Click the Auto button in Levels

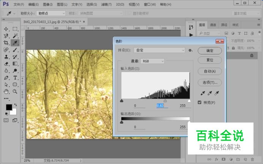210,71
